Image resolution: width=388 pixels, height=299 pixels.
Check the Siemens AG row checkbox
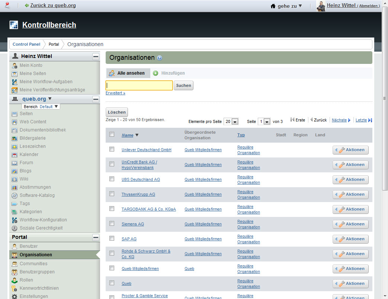click(112, 224)
